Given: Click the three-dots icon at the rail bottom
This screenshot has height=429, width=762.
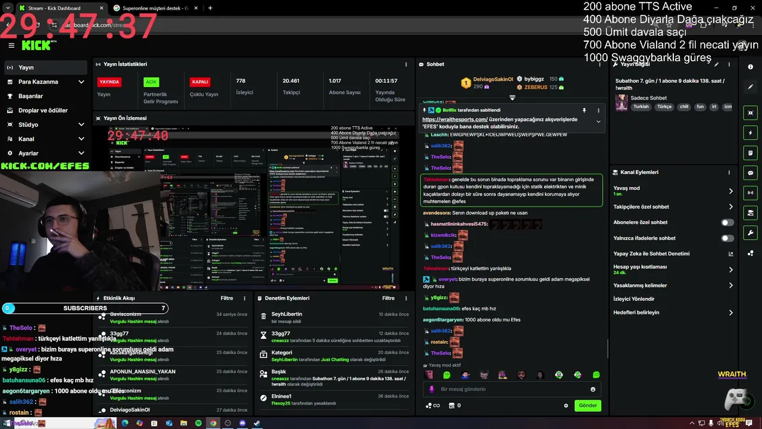Looking at the screenshot, I should pyautogui.click(x=751, y=253).
